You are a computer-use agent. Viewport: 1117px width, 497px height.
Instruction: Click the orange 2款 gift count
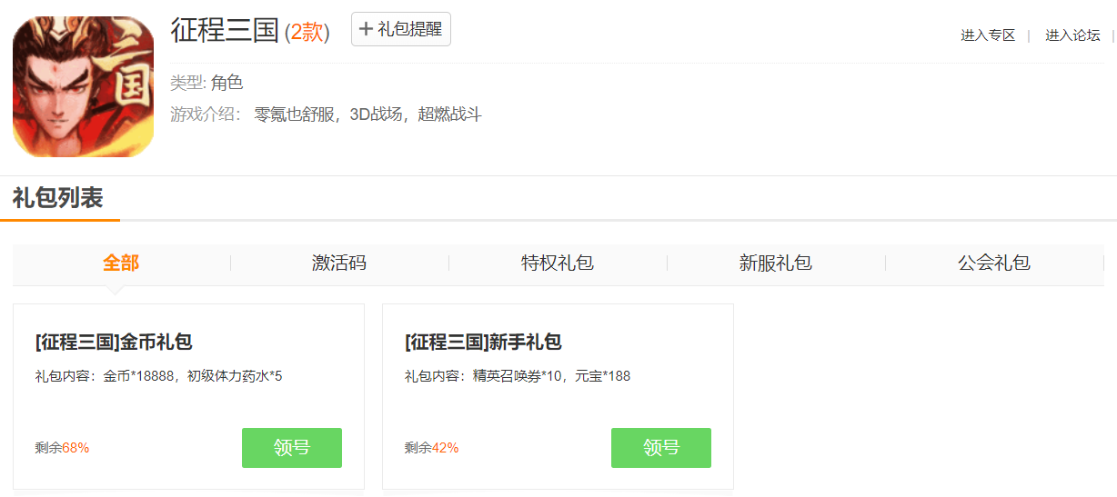point(307,33)
